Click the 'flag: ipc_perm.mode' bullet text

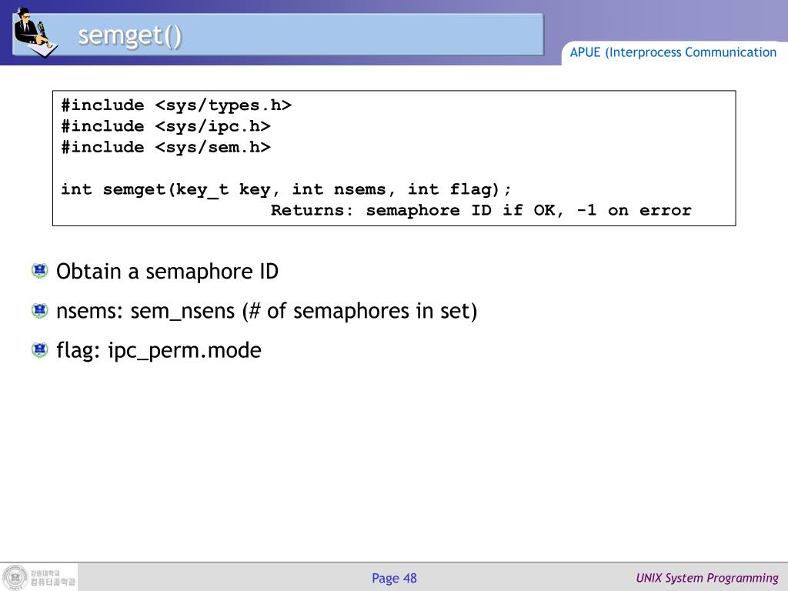(159, 350)
